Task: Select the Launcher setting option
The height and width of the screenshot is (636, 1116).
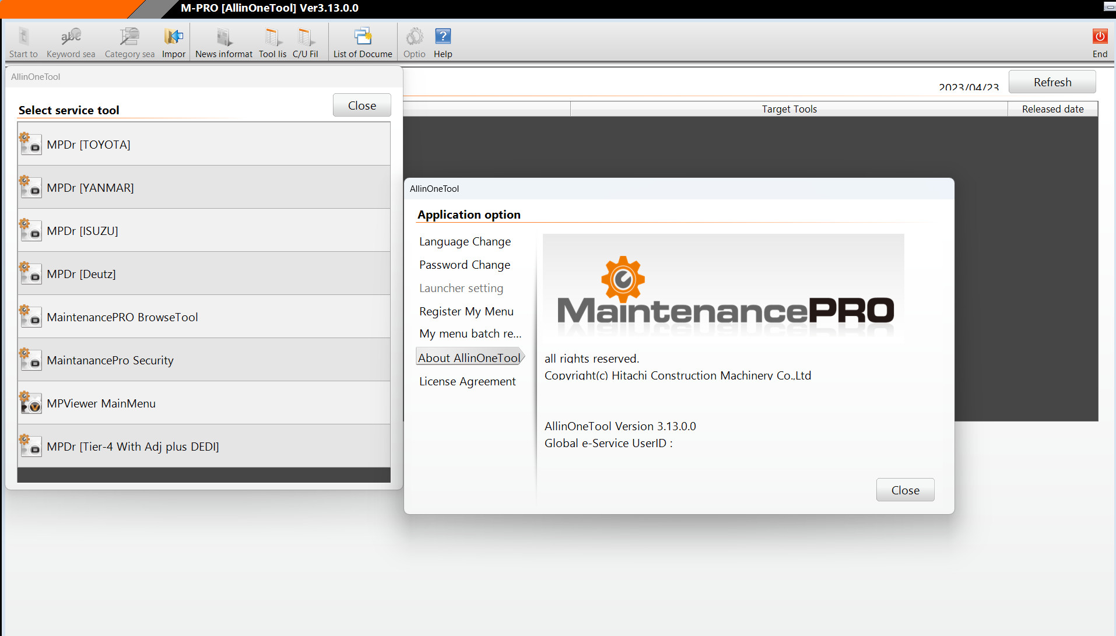Action: click(x=461, y=288)
